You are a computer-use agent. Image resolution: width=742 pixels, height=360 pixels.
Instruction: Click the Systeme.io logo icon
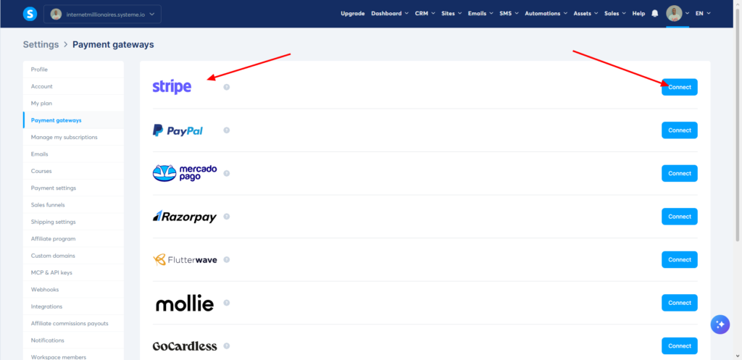30,14
